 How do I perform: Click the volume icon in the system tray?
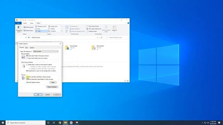click(208, 123)
